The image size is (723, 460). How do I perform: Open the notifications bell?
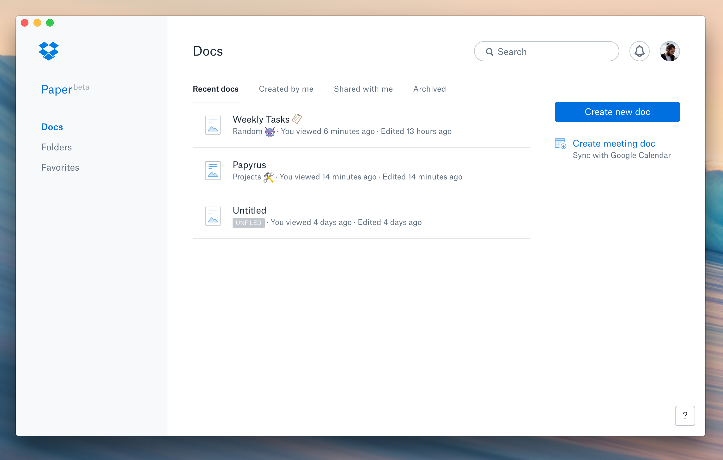point(639,51)
